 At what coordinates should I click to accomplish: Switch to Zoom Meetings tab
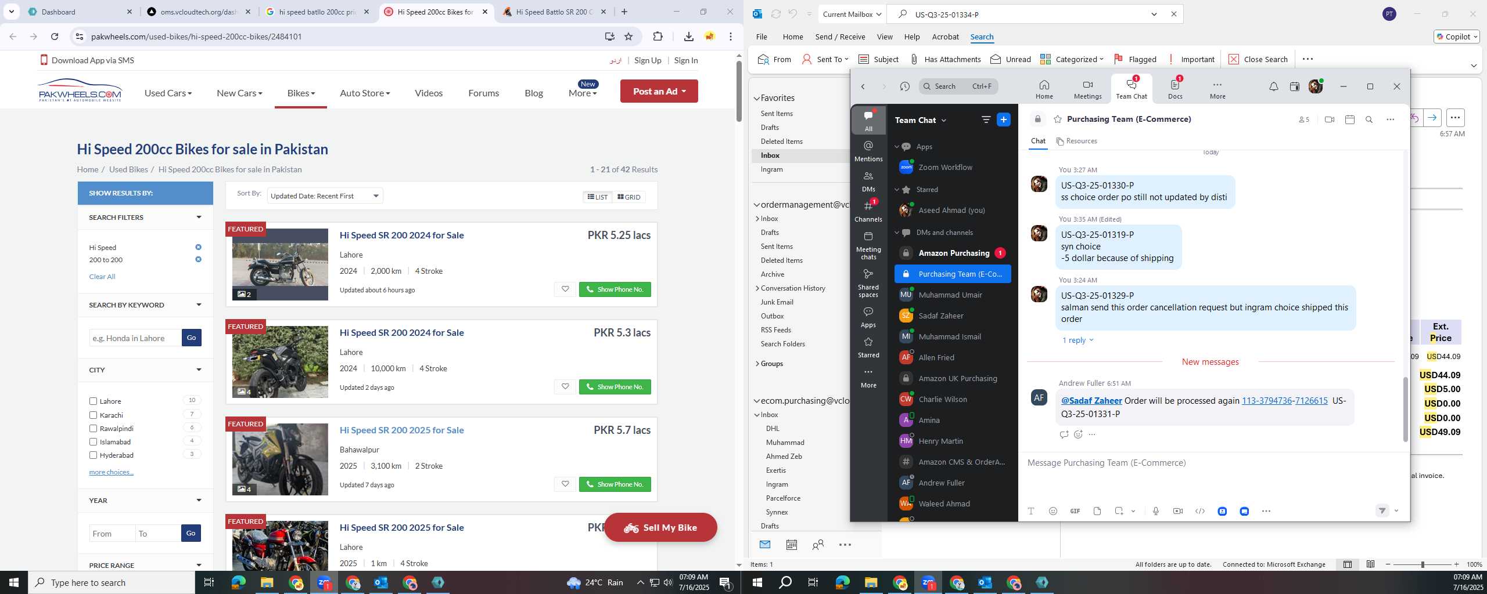coord(1087,89)
